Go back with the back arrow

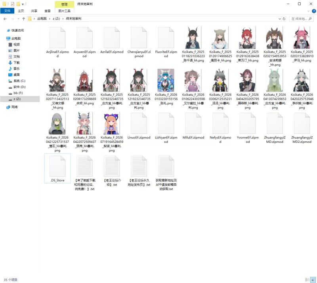[x=5, y=19]
